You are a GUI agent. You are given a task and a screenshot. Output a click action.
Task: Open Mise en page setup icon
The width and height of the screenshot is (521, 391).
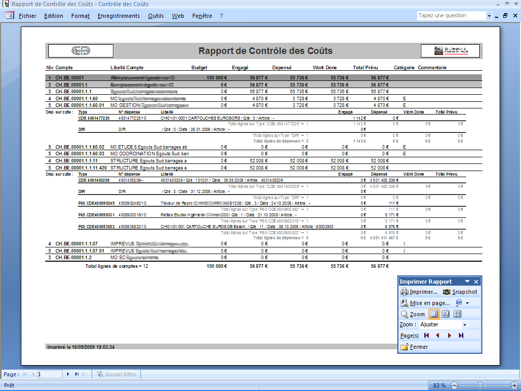coord(404,303)
